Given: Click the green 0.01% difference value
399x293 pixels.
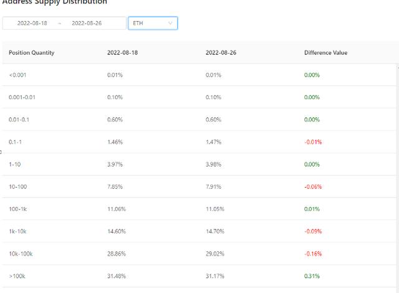Looking at the screenshot, I should 312,209.
